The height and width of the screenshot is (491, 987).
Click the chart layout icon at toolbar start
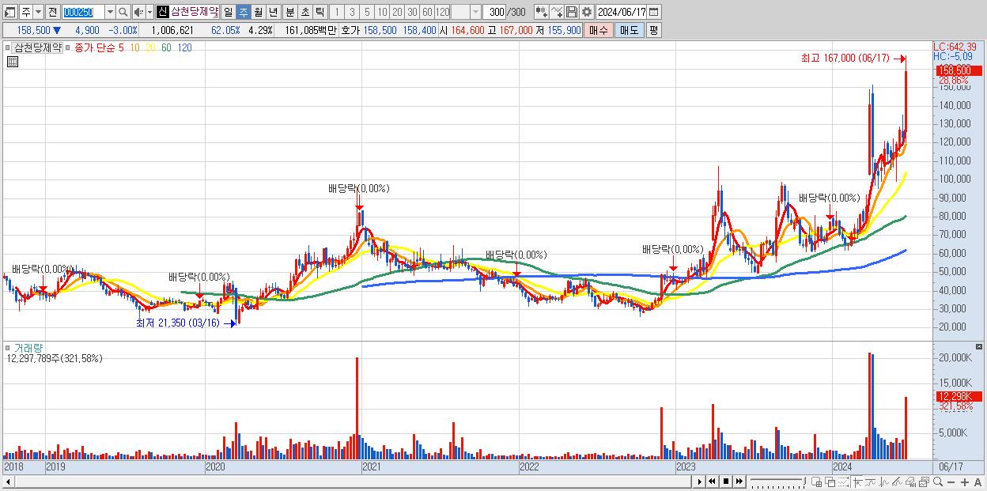coord(9,13)
